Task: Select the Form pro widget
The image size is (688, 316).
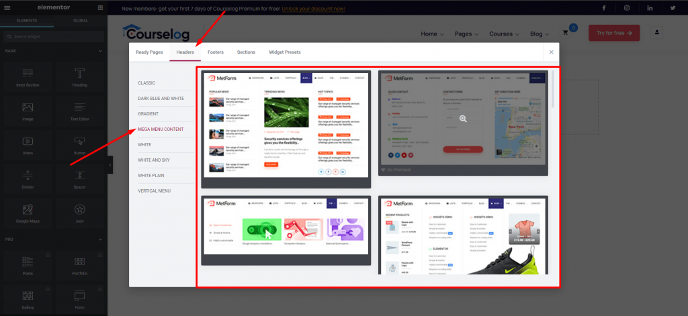Action: point(79,300)
